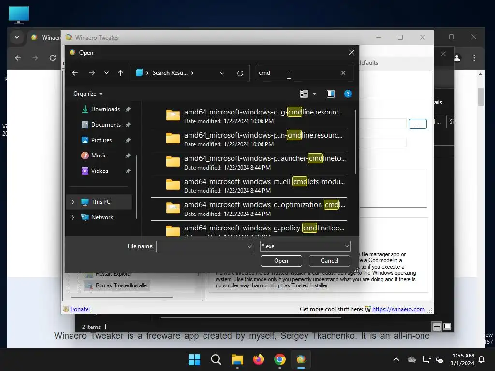Expand the address bar history dropdown
This screenshot has width=495, height=371.
click(x=222, y=73)
